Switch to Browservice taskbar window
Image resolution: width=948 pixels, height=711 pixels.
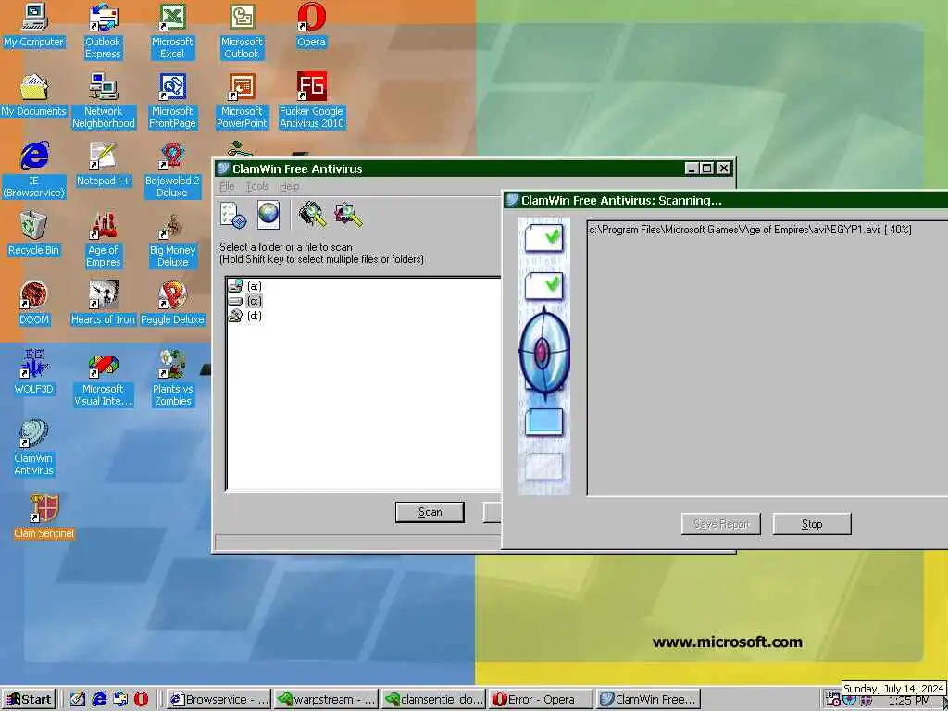click(218, 700)
